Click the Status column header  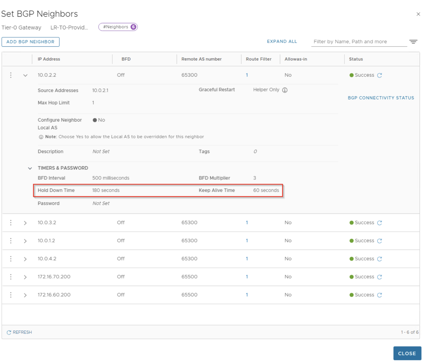356,59
